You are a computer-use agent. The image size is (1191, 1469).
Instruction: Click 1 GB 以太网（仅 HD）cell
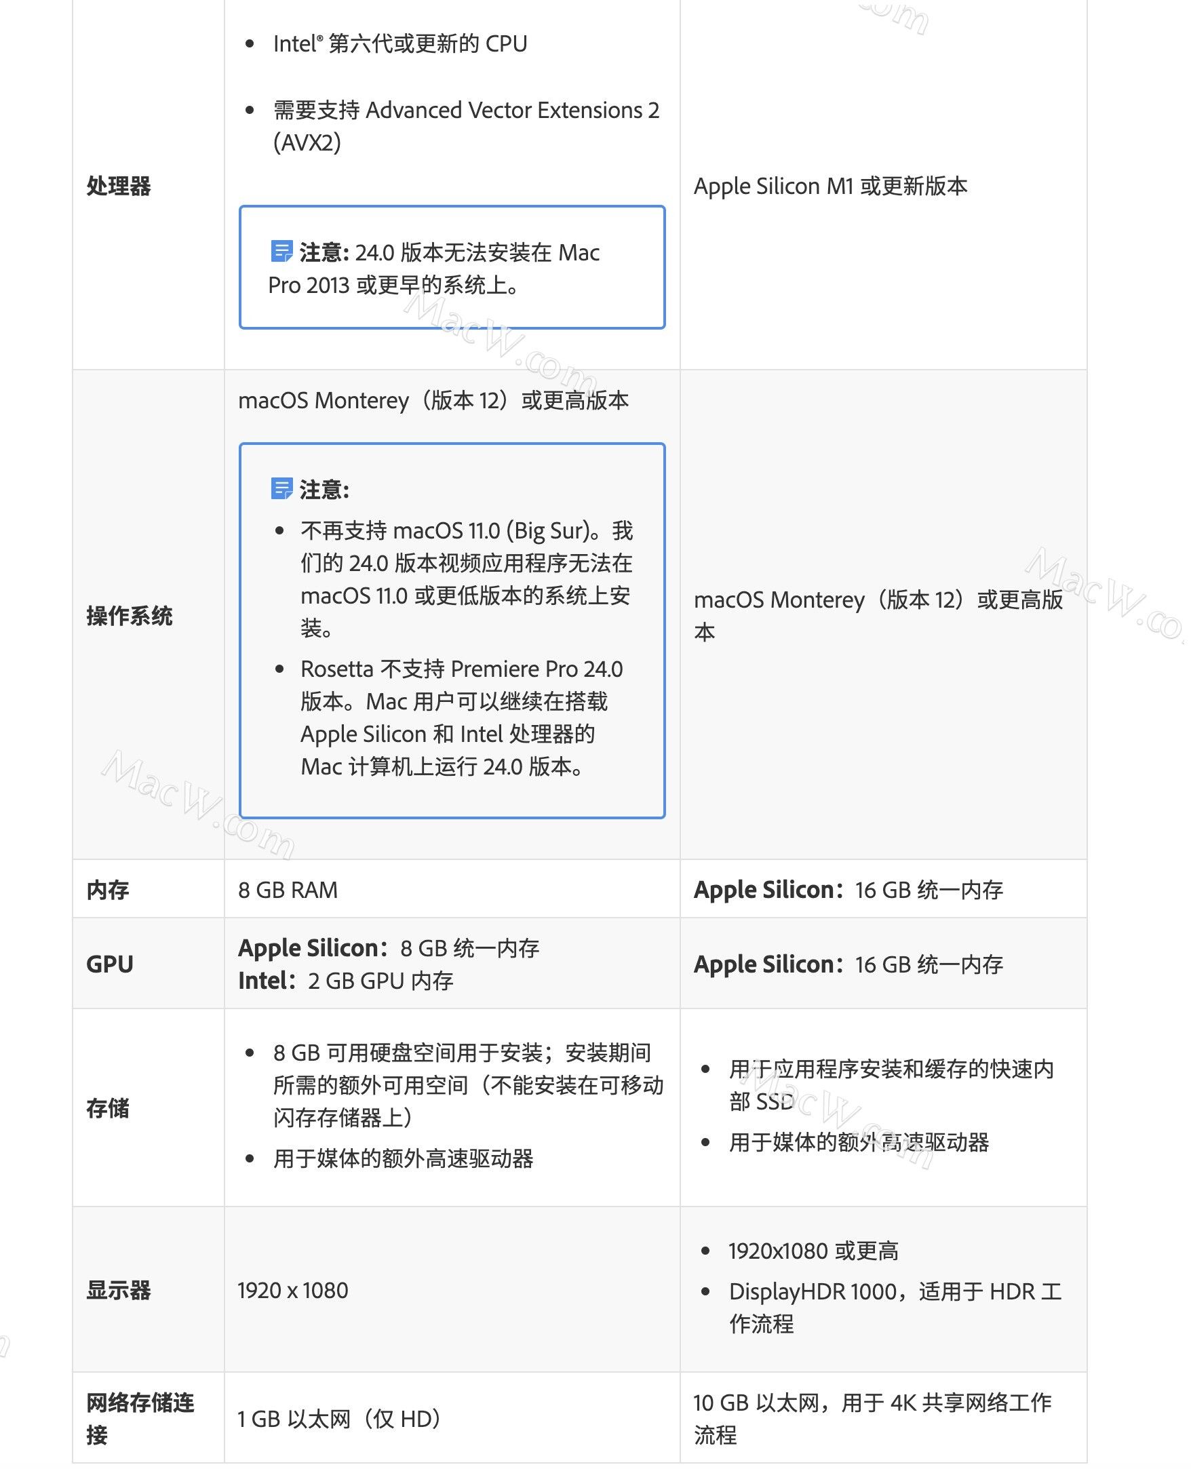pyautogui.click(x=340, y=1418)
